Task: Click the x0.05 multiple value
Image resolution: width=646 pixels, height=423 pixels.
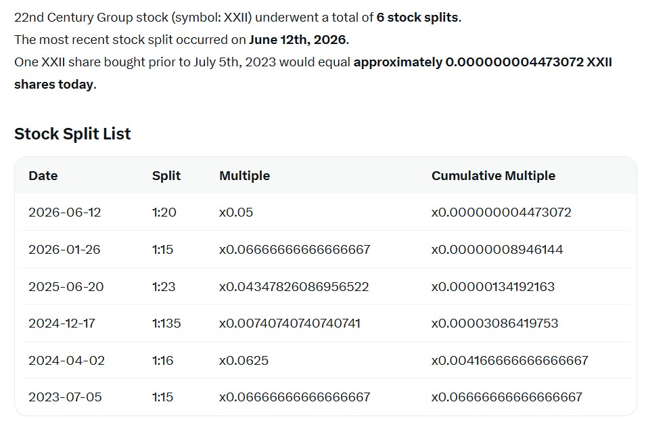Action: pyautogui.click(x=236, y=213)
